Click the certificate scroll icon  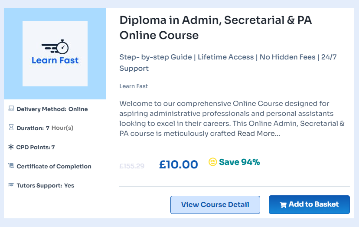11,165
